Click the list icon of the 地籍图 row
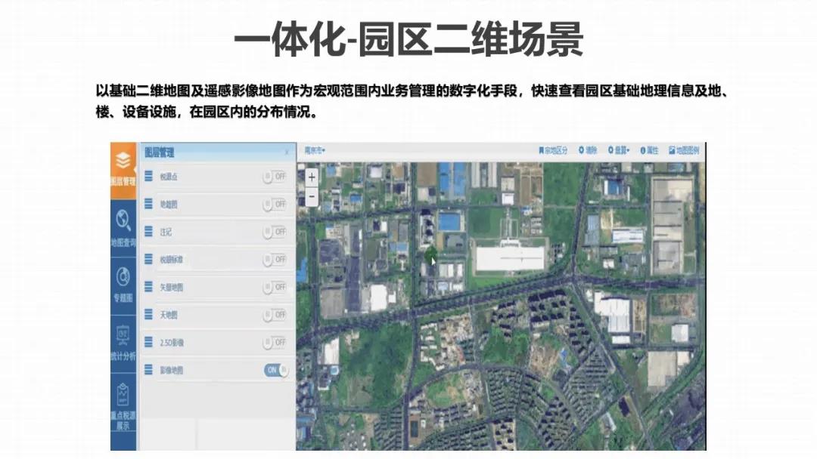 pos(148,204)
